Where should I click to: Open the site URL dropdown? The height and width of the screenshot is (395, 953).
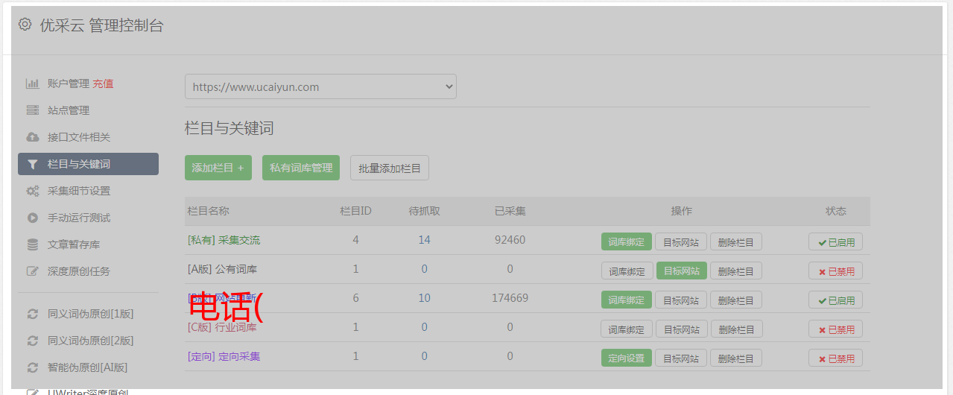click(x=320, y=86)
